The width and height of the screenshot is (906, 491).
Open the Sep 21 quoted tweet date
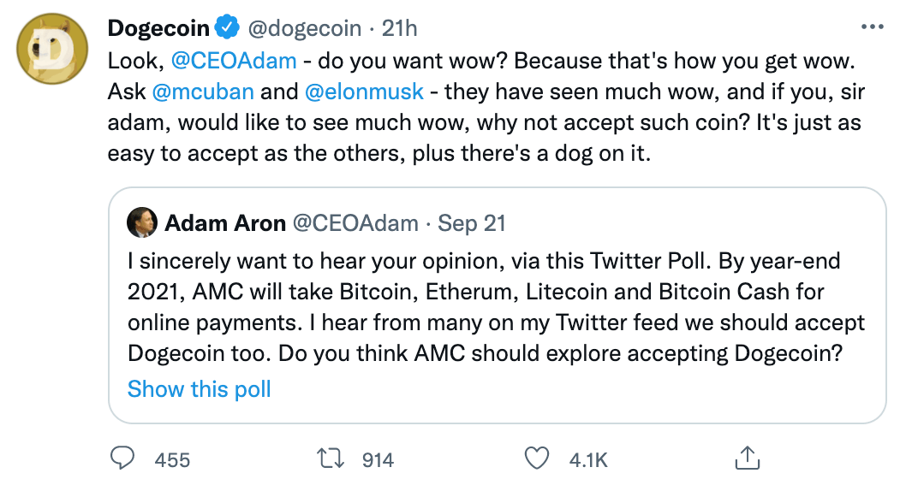[472, 224]
